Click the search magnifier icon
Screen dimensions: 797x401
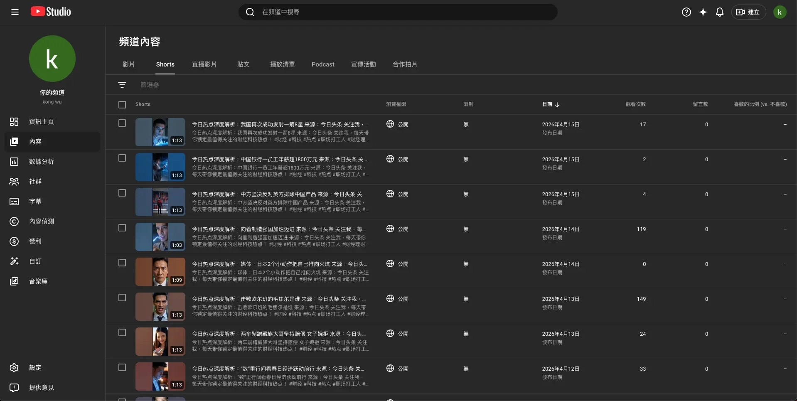[250, 12]
